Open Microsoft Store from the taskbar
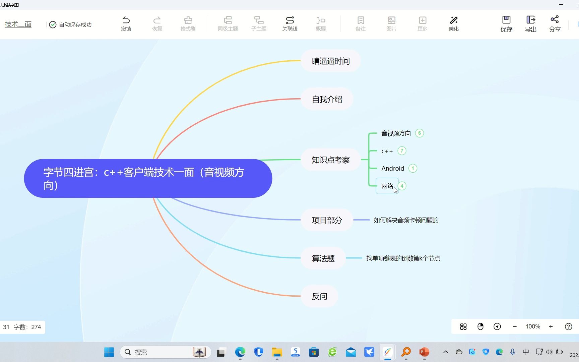Image resolution: width=579 pixels, height=362 pixels. coord(314,352)
